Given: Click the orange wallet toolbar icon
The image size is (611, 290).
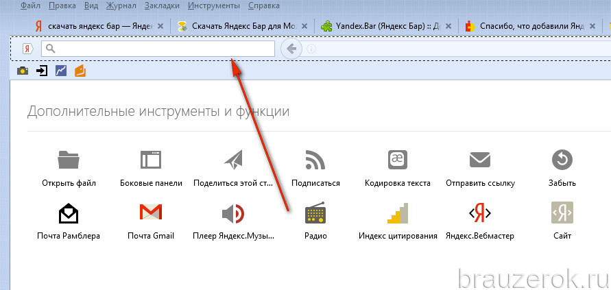Looking at the screenshot, I should coord(80,71).
